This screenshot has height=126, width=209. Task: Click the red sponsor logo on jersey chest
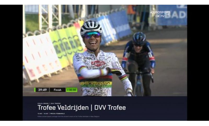[x=98, y=64]
